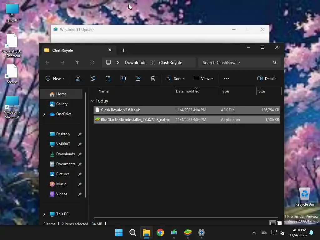The height and width of the screenshot is (240, 320).
Task: Open the New dropdown menu
Action: click(55, 78)
